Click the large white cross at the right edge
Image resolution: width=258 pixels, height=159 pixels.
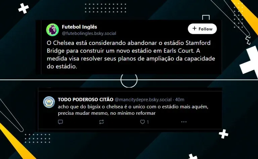249,62
